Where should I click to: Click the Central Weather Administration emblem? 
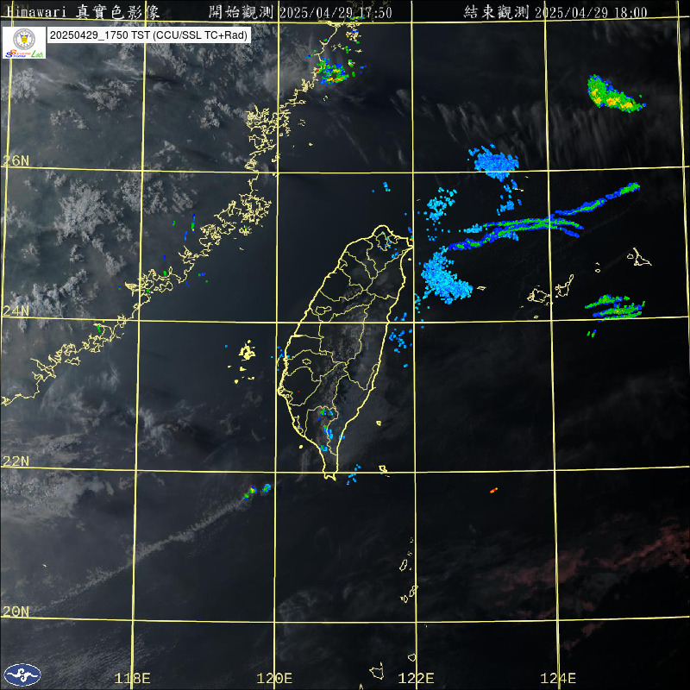22,674
